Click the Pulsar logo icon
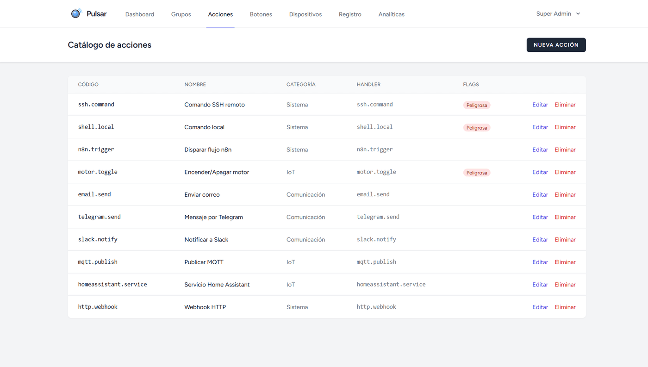Screen dimensions: 648x367 coord(76,13)
